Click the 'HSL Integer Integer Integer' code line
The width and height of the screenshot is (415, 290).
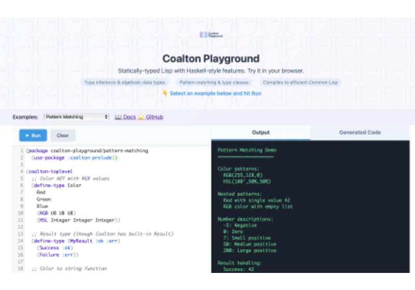(78, 220)
